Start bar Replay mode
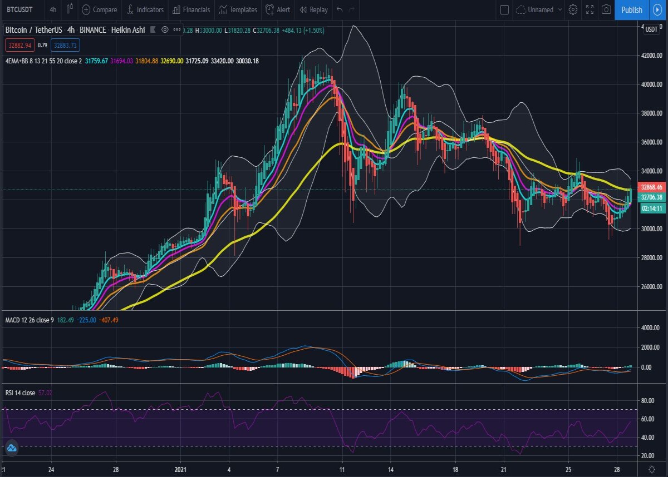Viewport: 668px width, 477px height. click(314, 9)
